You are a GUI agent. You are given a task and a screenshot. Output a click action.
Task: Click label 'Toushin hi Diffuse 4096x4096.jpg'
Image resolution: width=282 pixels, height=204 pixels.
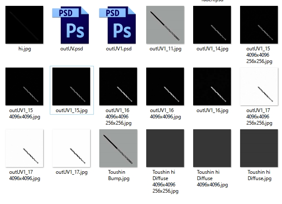pyautogui.click(x=212, y=178)
